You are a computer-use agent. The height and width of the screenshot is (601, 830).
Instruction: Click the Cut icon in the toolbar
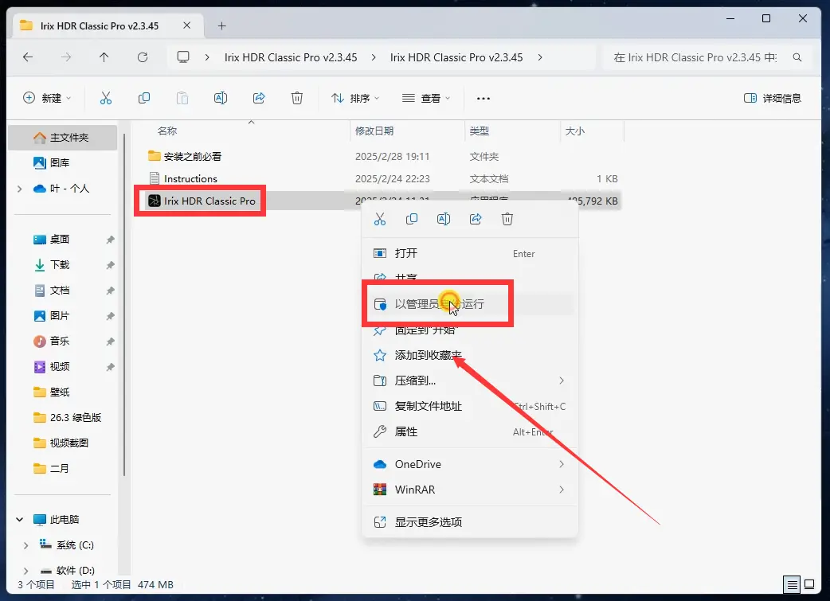[106, 98]
